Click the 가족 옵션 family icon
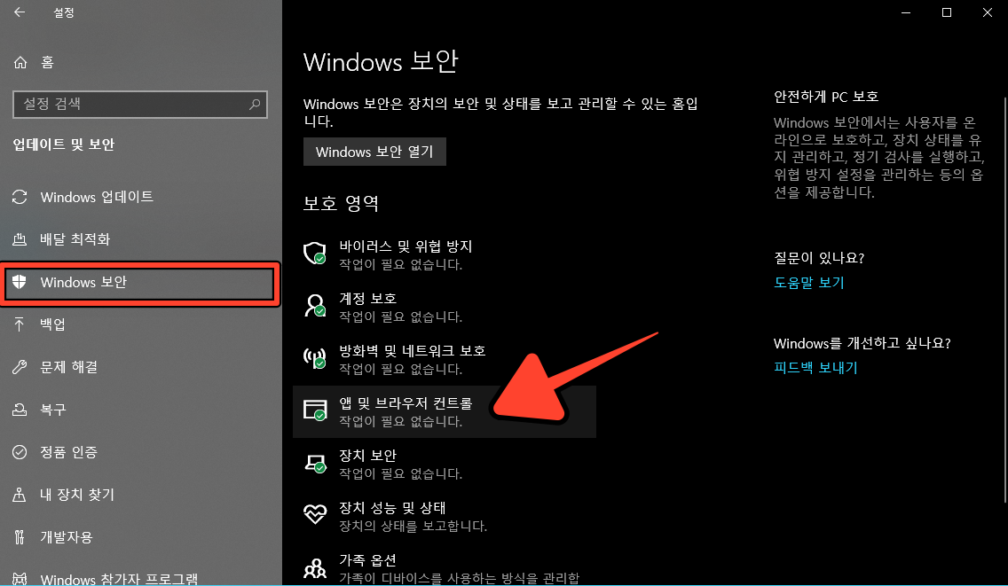This screenshot has height=586, width=1008. point(315,567)
